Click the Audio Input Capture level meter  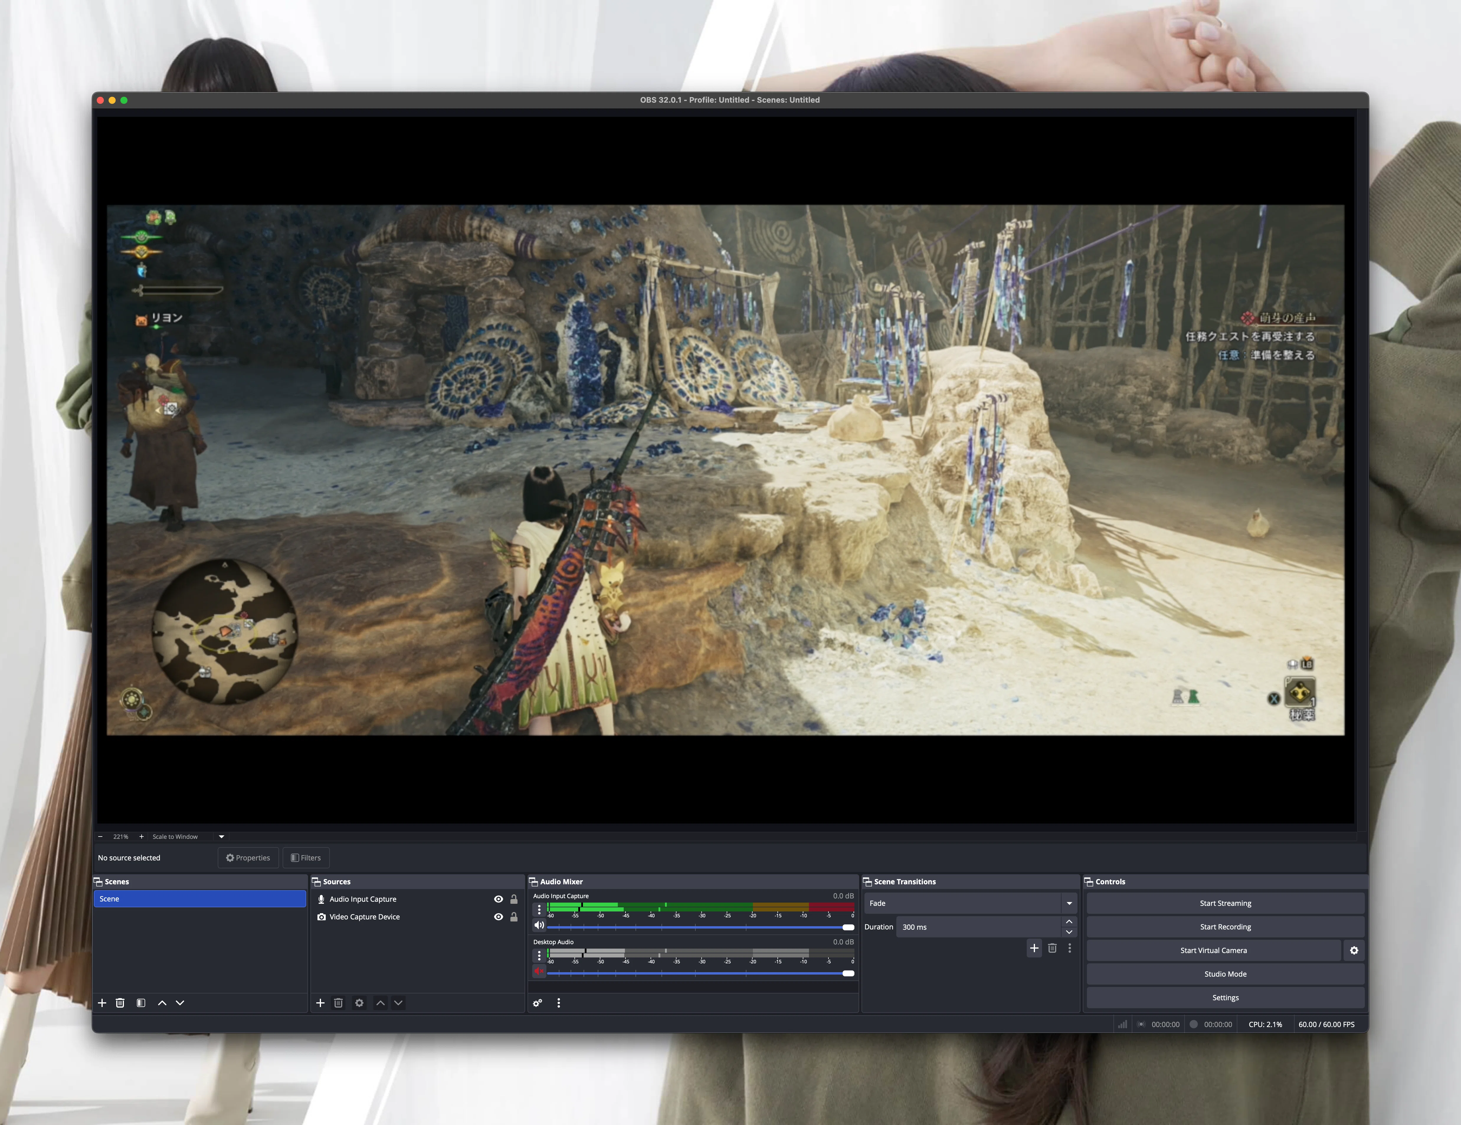pos(700,907)
